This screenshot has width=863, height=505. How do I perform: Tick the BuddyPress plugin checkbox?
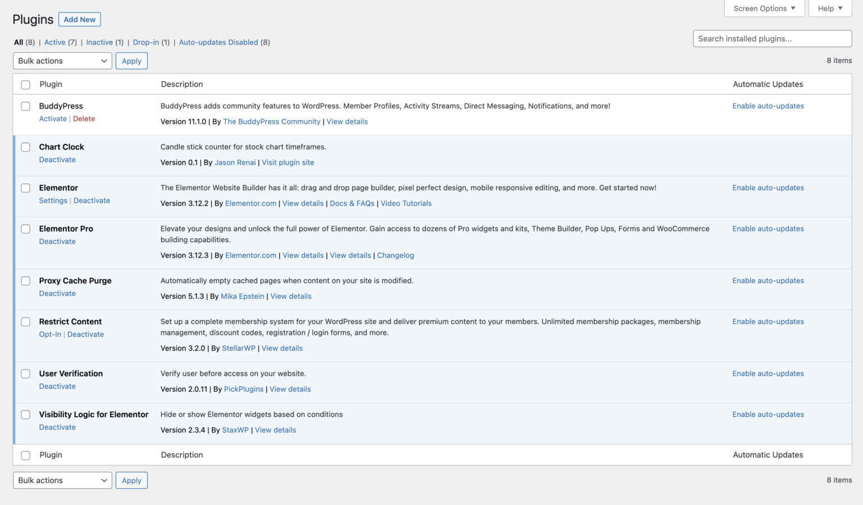pyautogui.click(x=25, y=106)
